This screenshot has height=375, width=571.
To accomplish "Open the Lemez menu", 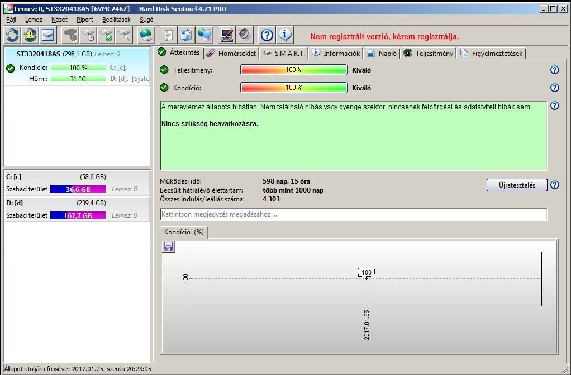I will click(34, 20).
